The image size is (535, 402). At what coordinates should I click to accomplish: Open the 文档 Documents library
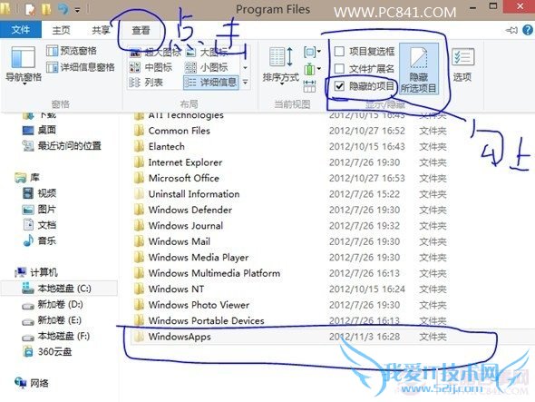(39, 225)
